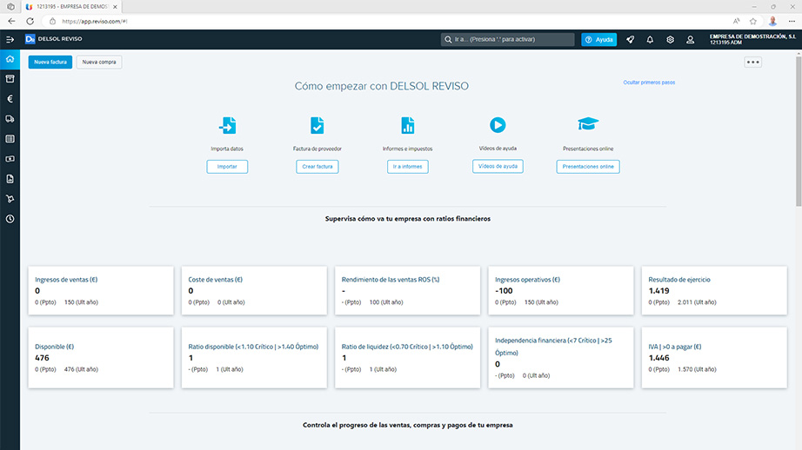Image resolution: width=802 pixels, height=450 pixels.
Task: Click the hand cart sidebar icon
Action: (10, 199)
